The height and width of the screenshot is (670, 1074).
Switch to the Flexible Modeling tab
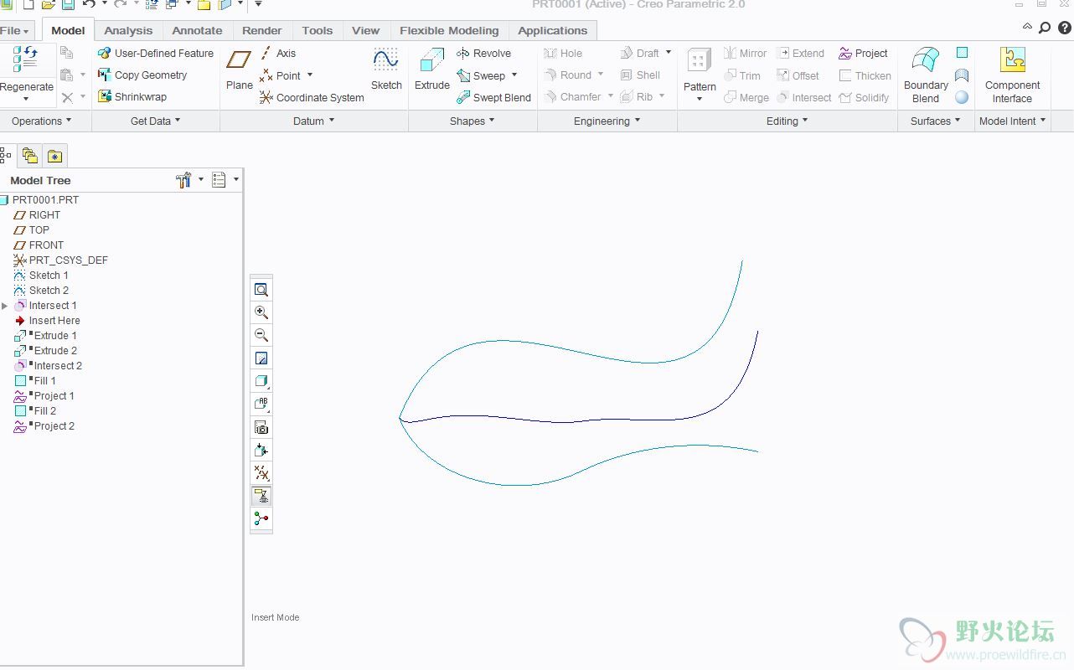pos(449,30)
